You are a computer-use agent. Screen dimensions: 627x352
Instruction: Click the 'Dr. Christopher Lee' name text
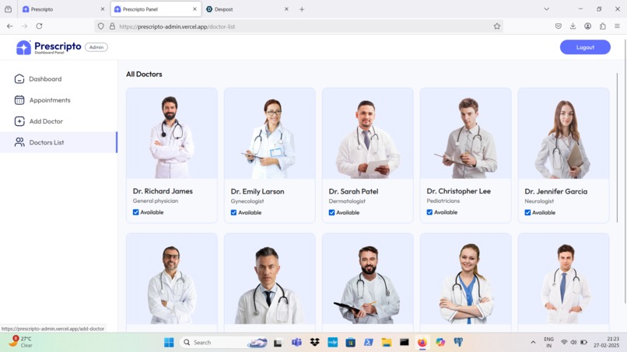[459, 191]
